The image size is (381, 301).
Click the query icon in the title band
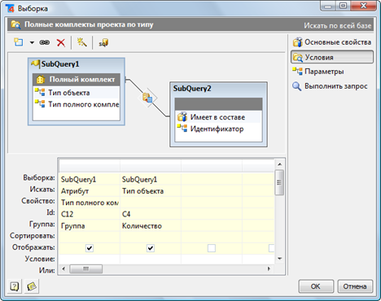15,24
